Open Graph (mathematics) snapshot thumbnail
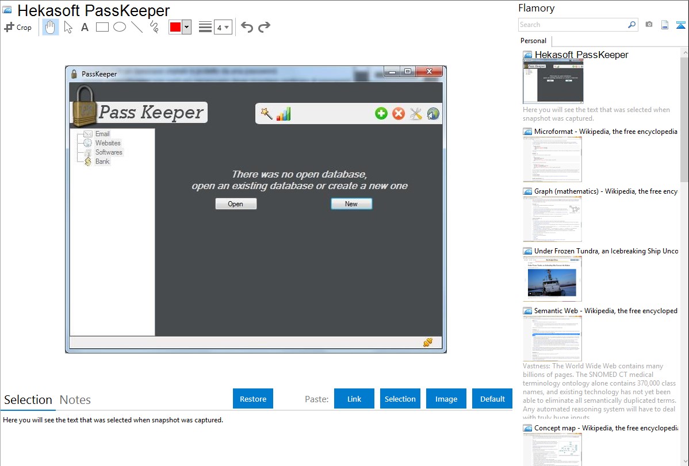689x466 pixels. point(552,219)
